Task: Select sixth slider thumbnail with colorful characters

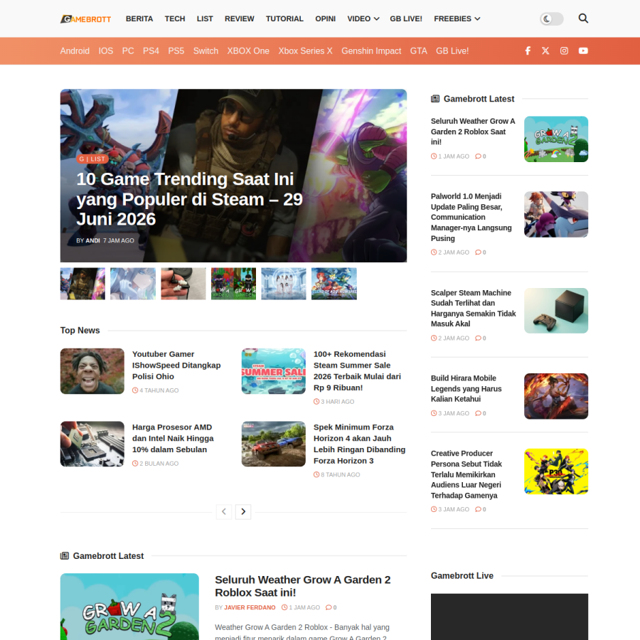Action: coord(334,284)
